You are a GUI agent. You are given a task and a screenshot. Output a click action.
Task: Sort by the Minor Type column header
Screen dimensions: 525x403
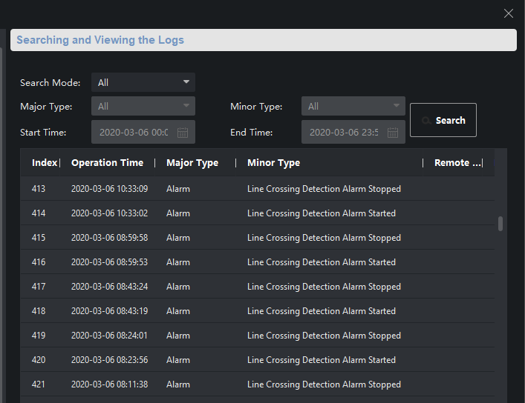[x=273, y=163]
